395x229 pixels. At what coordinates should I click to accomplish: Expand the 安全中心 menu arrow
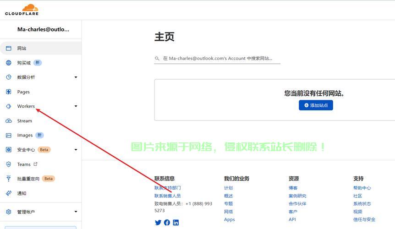point(76,150)
